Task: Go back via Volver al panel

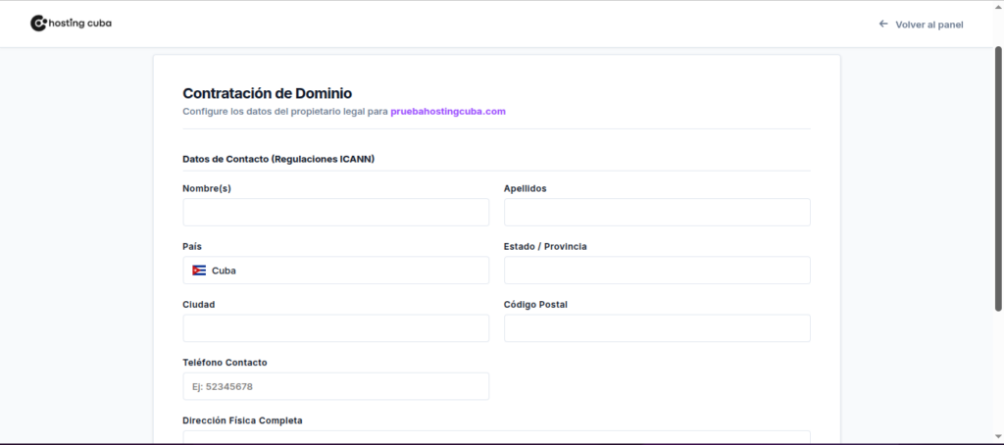Action: pyautogui.click(x=929, y=24)
